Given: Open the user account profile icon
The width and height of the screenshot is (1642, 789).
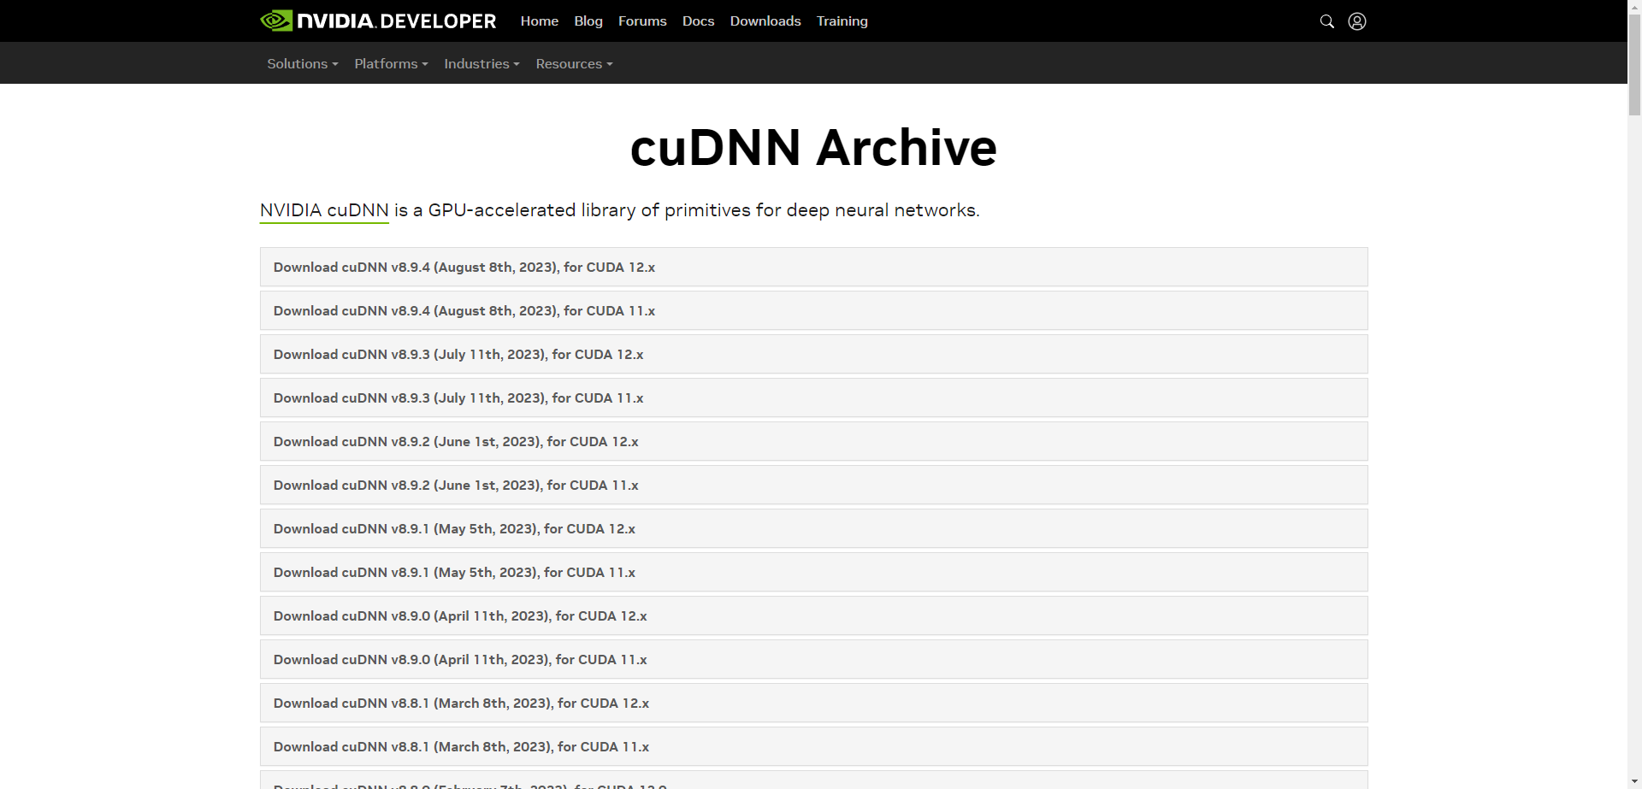Looking at the screenshot, I should tap(1356, 21).
